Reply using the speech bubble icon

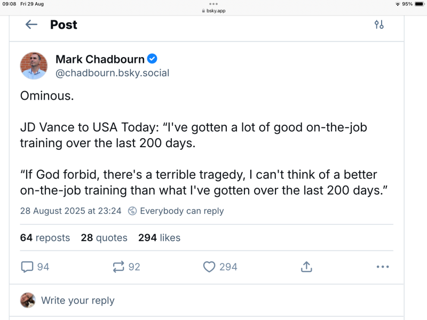[x=28, y=266]
